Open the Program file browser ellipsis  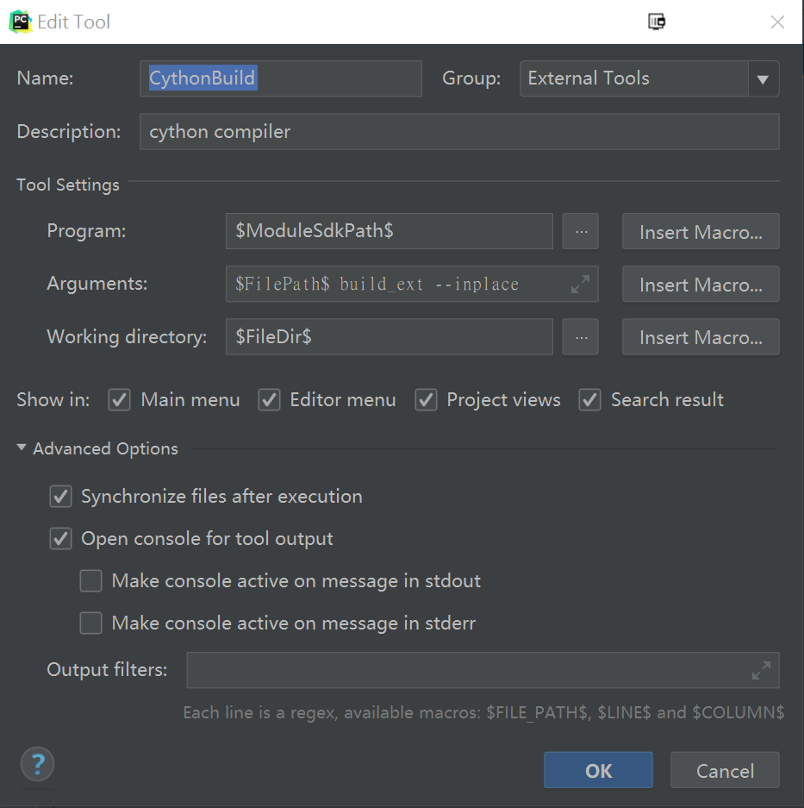pyautogui.click(x=580, y=231)
